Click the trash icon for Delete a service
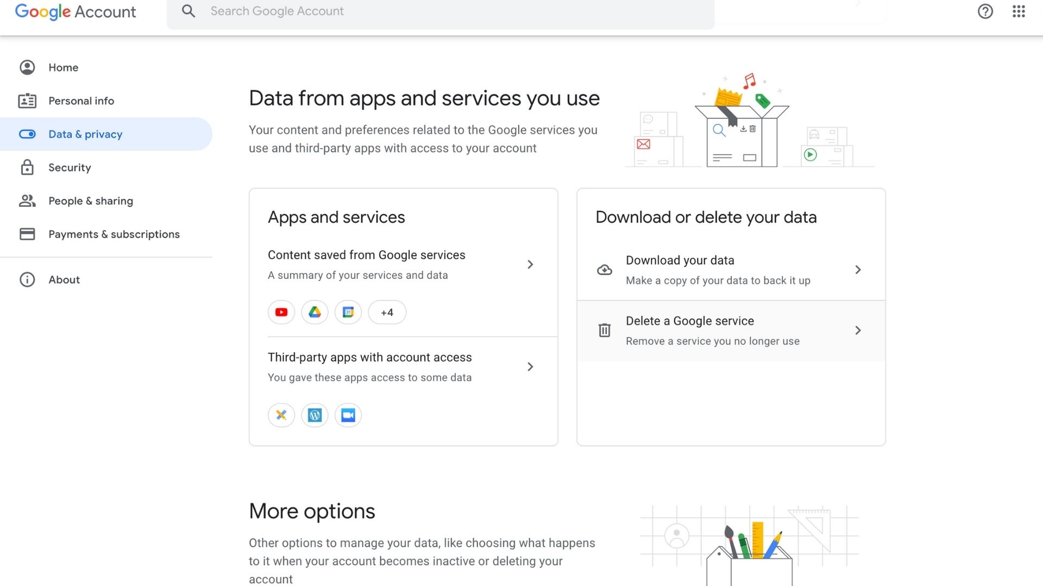The height and width of the screenshot is (586, 1043). (605, 330)
